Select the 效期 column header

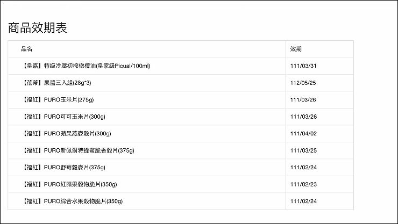click(295, 49)
